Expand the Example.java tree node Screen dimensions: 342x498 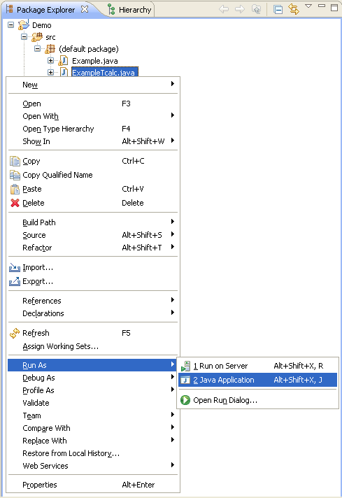click(x=50, y=60)
